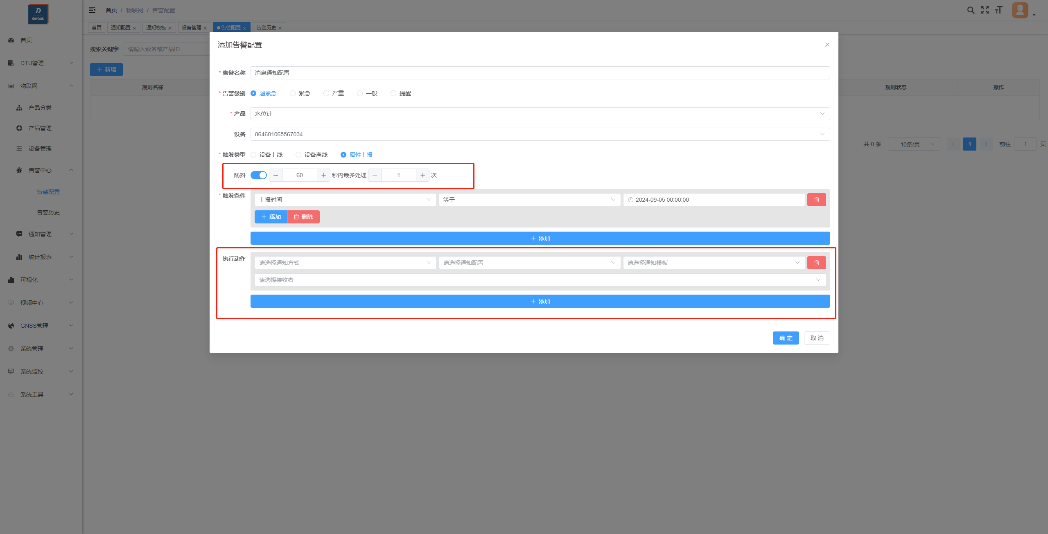Toggle fullscreen mode icon in header

[x=985, y=10]
